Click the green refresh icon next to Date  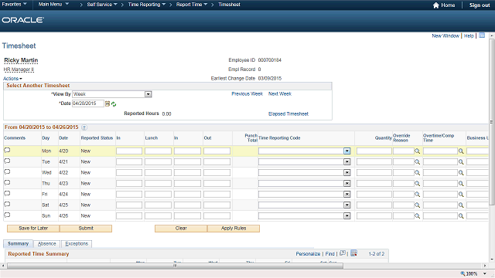pyautogui.click(x=114, y=104)
